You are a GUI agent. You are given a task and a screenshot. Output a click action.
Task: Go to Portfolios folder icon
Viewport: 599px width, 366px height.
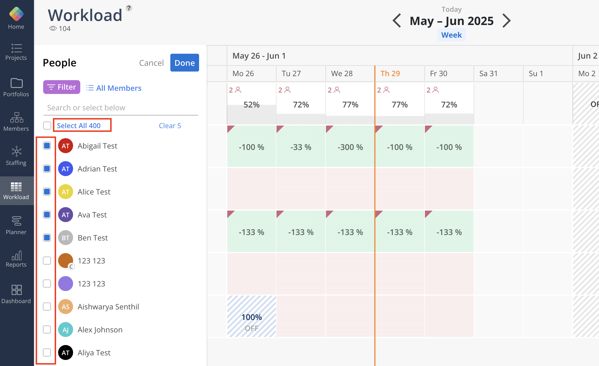click(16, 83)
